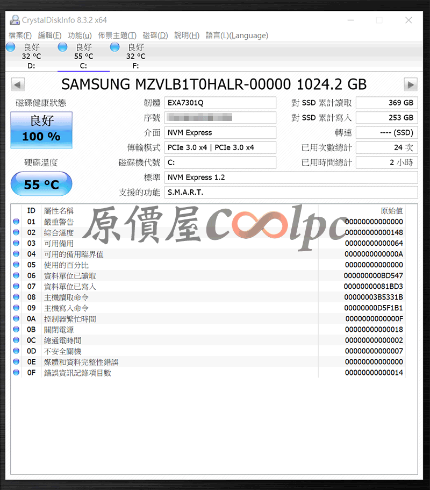The height and width of the screenshot is (490, 430).
Task: Click power on hours value 2 小時
Action: point(387,162)
